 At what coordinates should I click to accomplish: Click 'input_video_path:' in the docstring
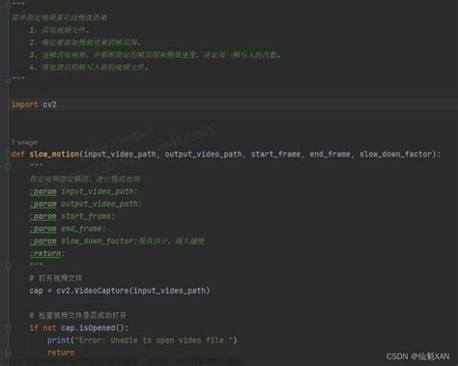pyautogui.click(x=100, y=191)
